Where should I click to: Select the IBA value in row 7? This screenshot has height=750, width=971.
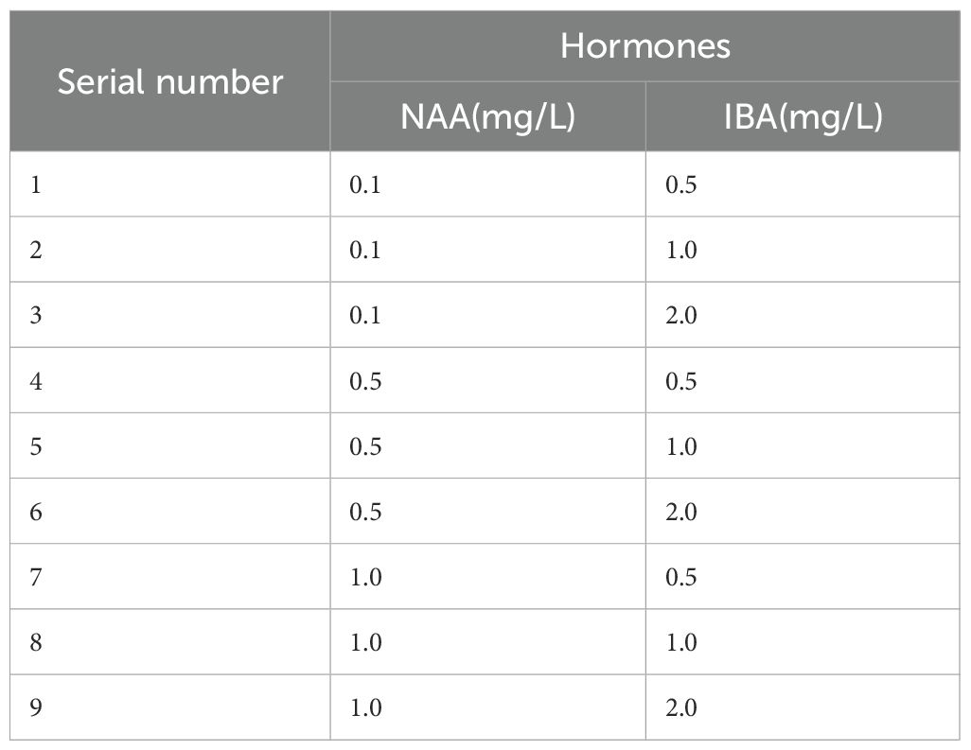(x=681, y=577)
